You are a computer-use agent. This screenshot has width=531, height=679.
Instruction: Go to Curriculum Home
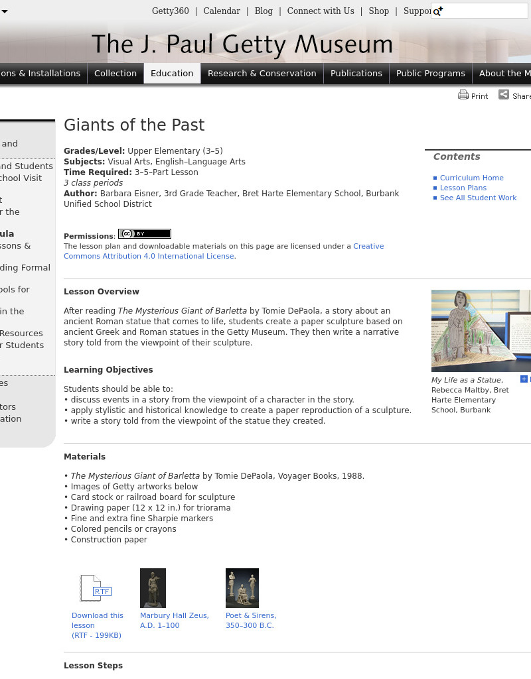coord(471,178)
